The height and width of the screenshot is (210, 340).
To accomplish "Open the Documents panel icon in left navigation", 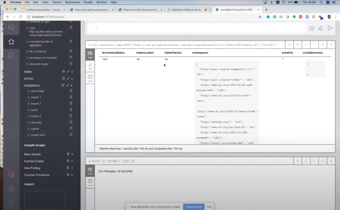I will click(11, 56).
